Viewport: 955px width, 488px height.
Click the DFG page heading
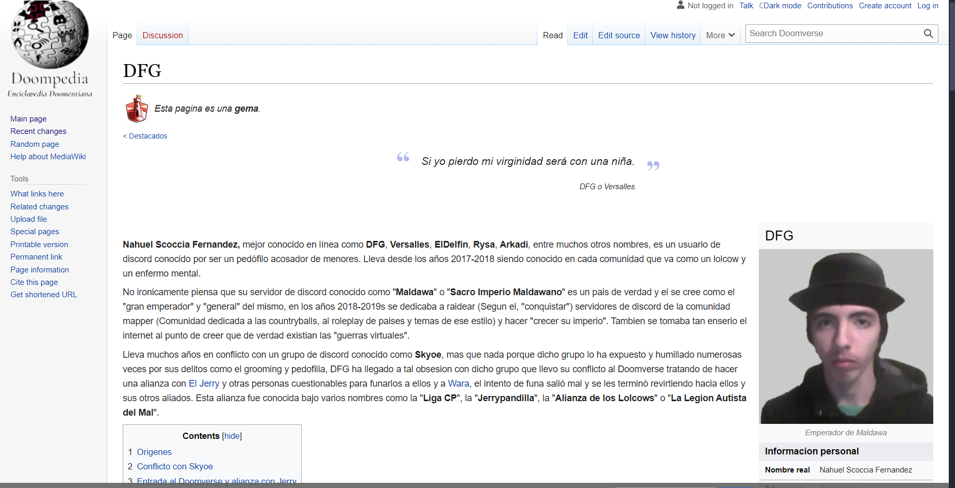(142, 71)
